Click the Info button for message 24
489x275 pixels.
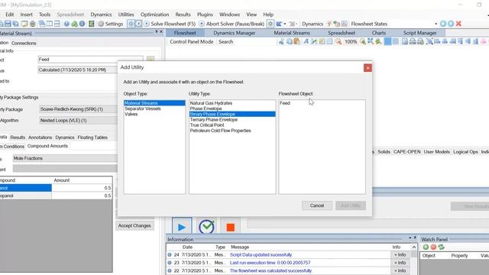pos(400,254)
